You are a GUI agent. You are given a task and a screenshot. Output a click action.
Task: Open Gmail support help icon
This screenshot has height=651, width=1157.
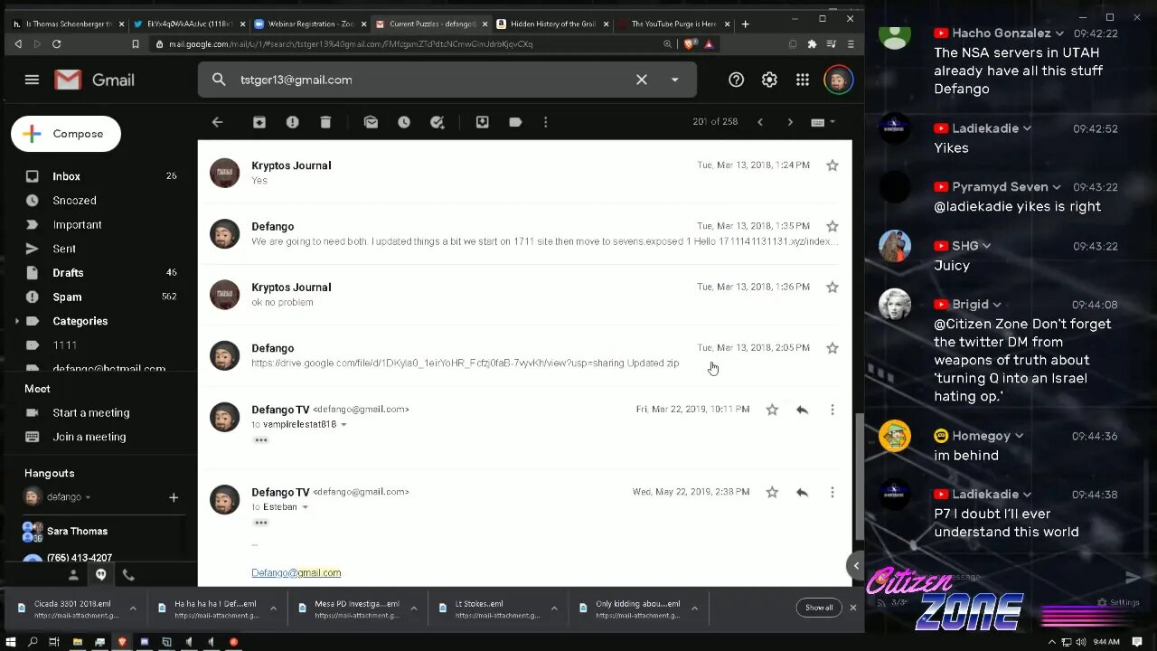[736, 80]
